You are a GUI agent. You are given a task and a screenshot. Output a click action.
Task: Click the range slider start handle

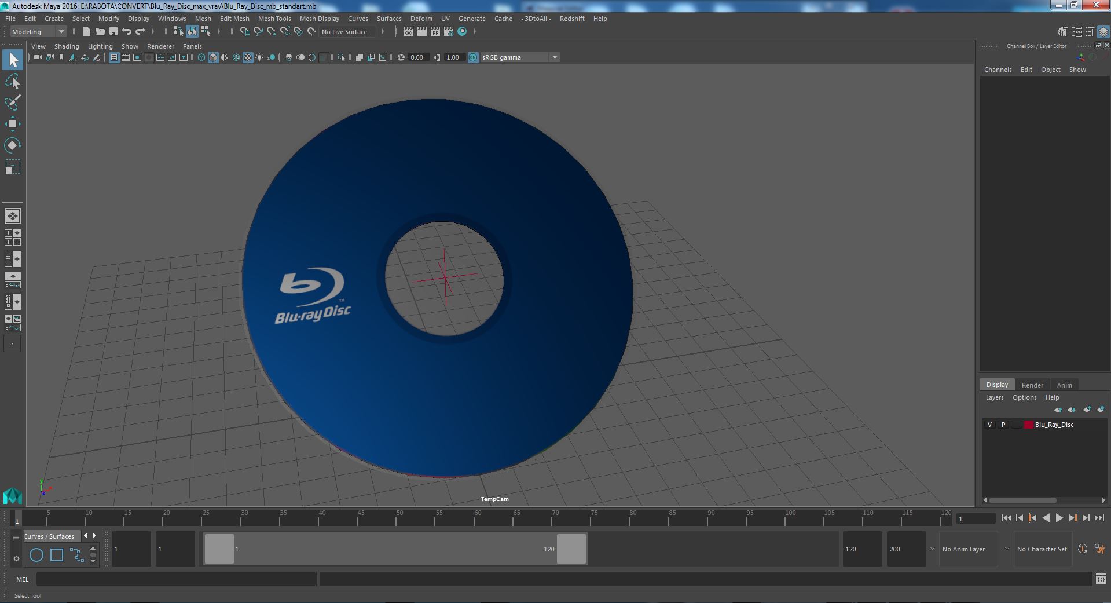(219, 549)
